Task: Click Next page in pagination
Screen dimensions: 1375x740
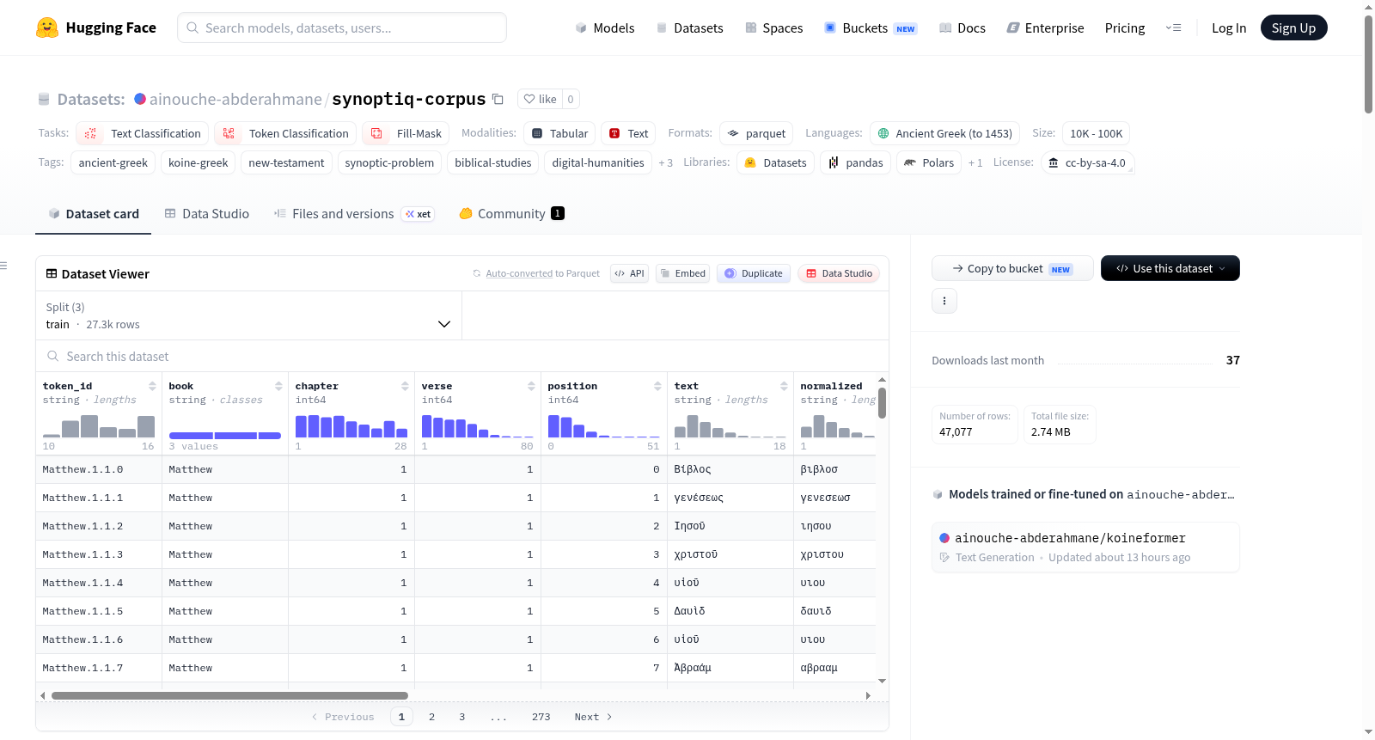Action: tap(593, 717)
